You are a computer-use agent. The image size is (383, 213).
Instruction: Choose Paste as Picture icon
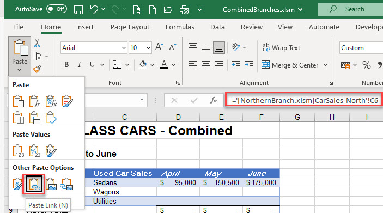[x=51, y=184]
